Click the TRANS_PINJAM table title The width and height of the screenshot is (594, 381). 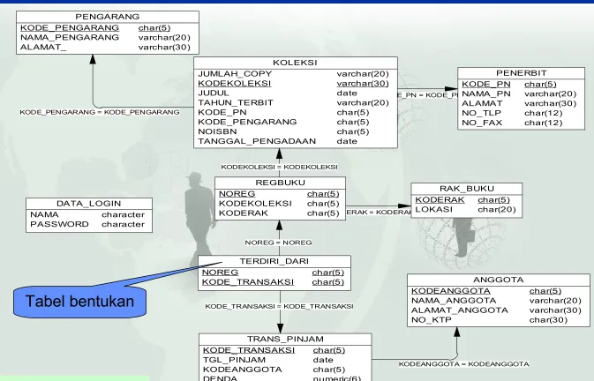click(x=285, y=339)
